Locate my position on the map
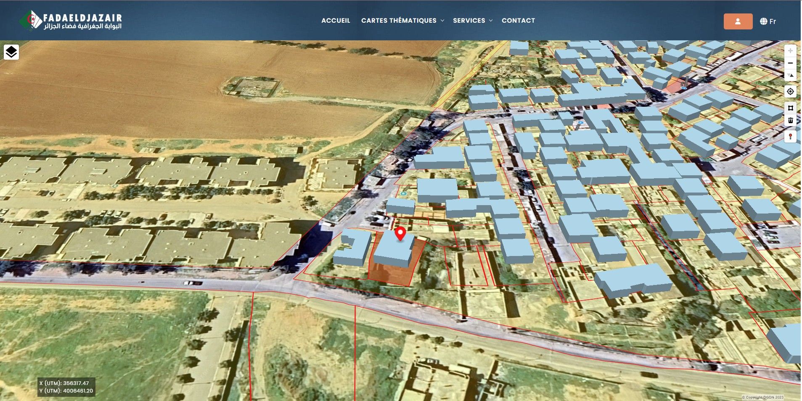Viewport: 802px width, 401px height. pos(790,92)
